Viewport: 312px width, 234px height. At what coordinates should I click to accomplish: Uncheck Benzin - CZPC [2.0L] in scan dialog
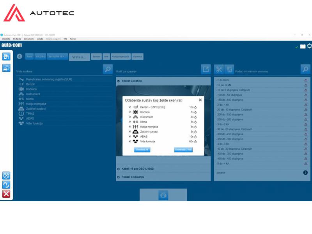[x=130, y=107]
